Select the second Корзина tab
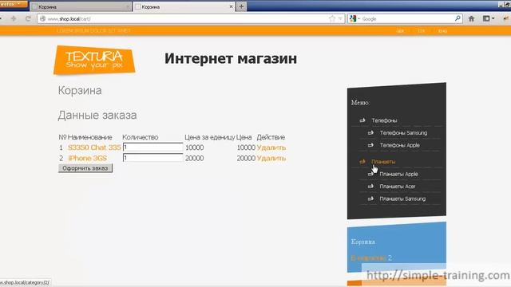 point(184,7)
